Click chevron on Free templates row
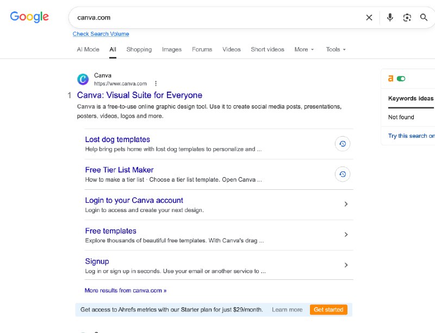The width and height of the screenshot is (435, 333). (346, 234)
